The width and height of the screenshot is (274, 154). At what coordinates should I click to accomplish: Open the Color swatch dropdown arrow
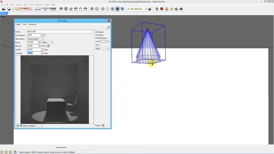coord(108,41)
